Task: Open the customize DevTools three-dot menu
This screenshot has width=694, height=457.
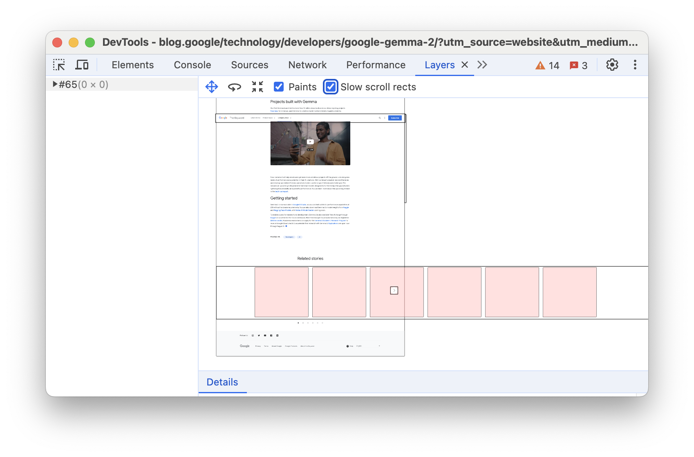Action: tap(635, 65)
